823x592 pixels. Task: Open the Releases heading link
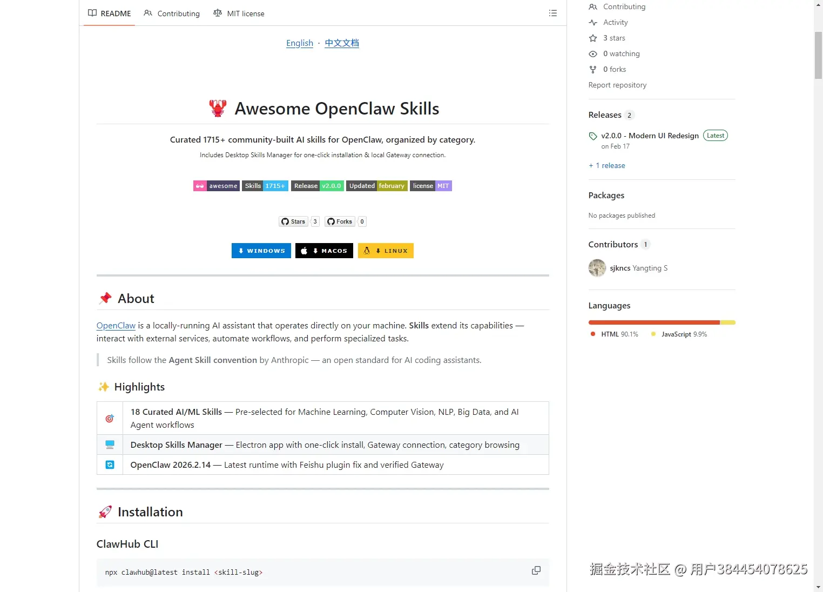(x=605, y=115)
